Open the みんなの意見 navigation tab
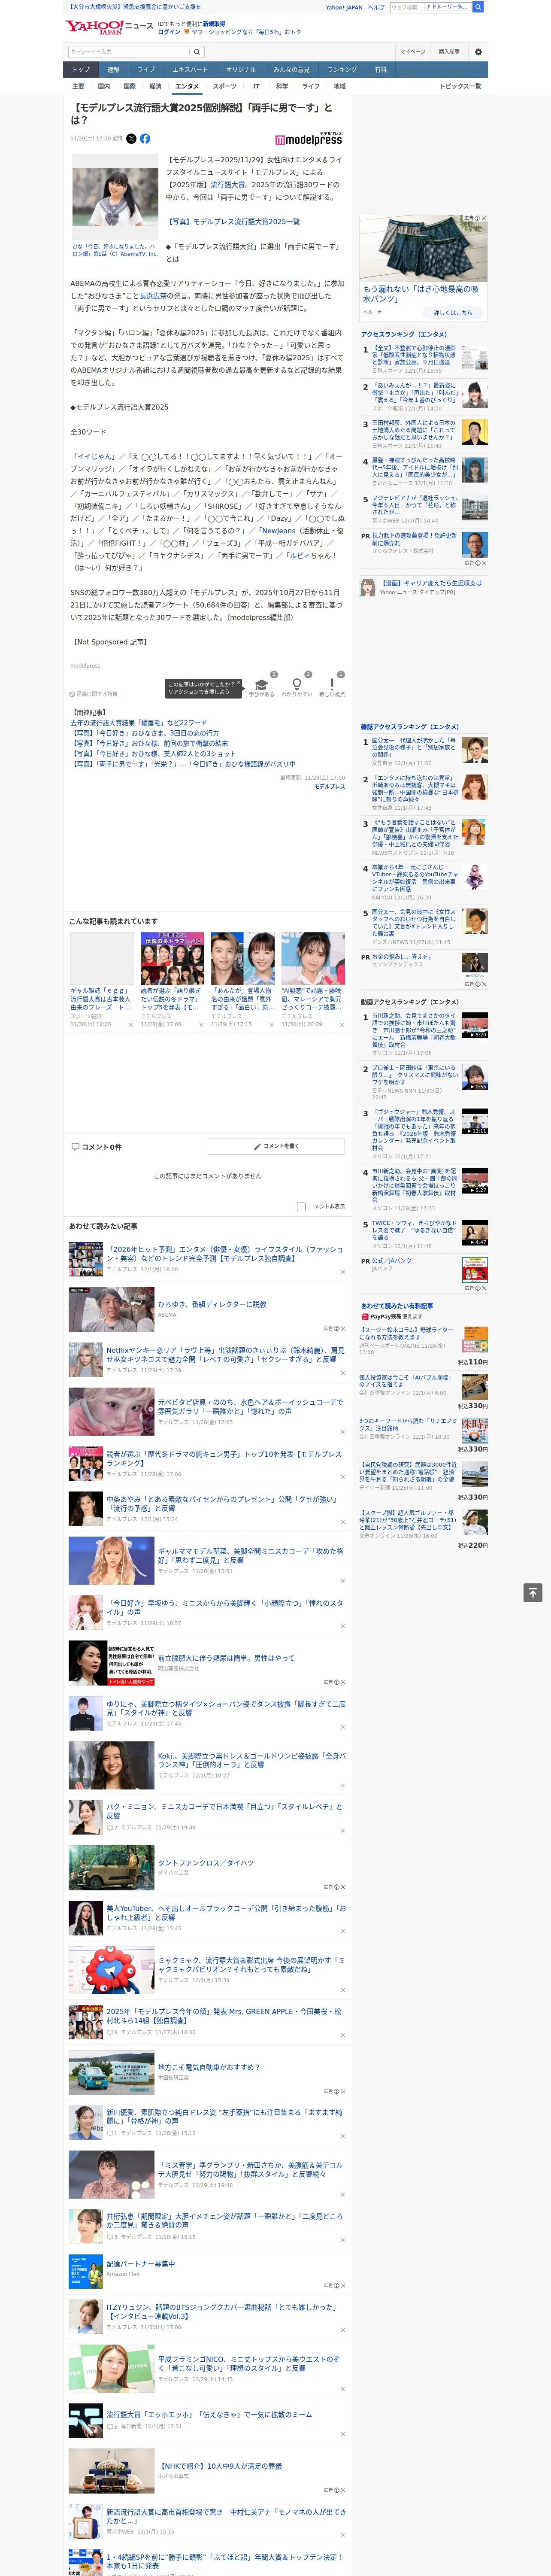This screenshot has width=551, height=2576. (x=291, y=70)
